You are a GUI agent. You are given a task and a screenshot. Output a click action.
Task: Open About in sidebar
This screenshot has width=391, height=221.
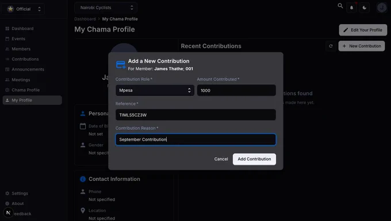point(17,204)
